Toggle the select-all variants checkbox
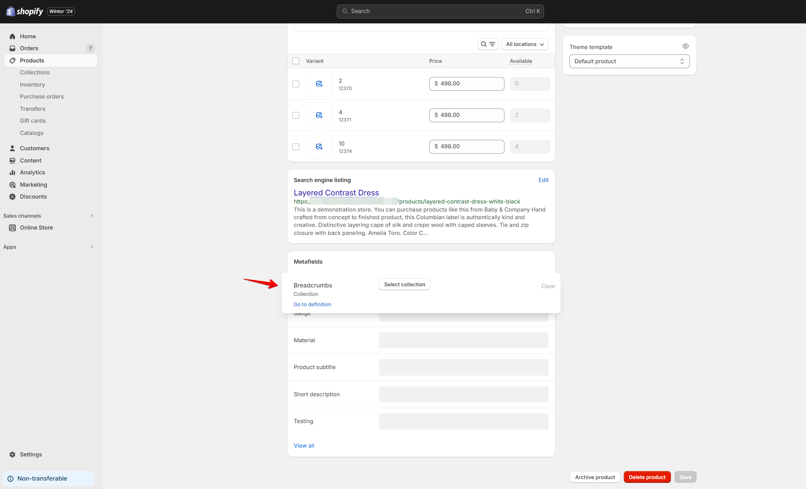Image resolution: width=806 pixels, height=489 pixels. pos(296,61)
